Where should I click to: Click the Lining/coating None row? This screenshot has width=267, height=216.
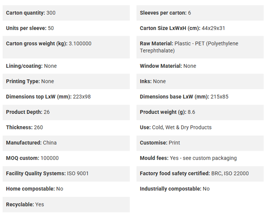(x=66, y=66)
